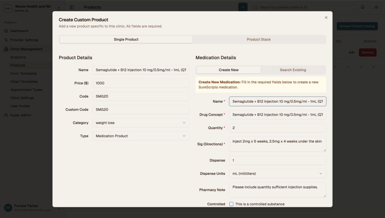
Task: Select the Provider Settings sliders icon
Action: (6, 40)
